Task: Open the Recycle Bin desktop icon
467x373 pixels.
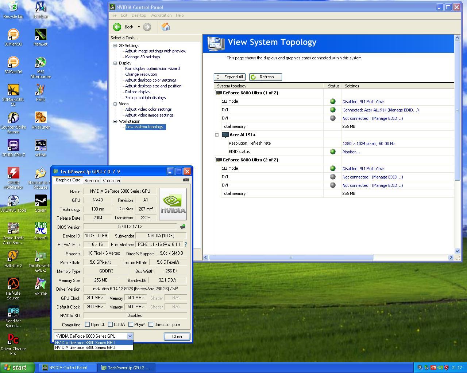Action: 13,9
